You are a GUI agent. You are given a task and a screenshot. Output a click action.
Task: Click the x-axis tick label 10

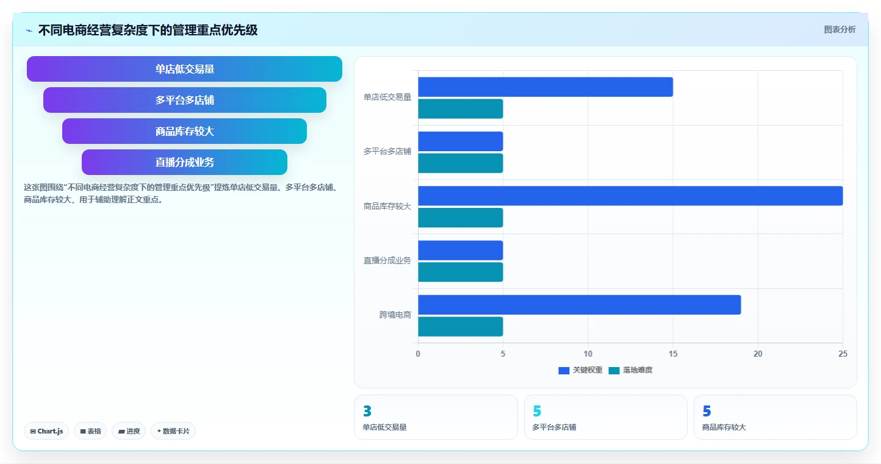click(588, 354)
